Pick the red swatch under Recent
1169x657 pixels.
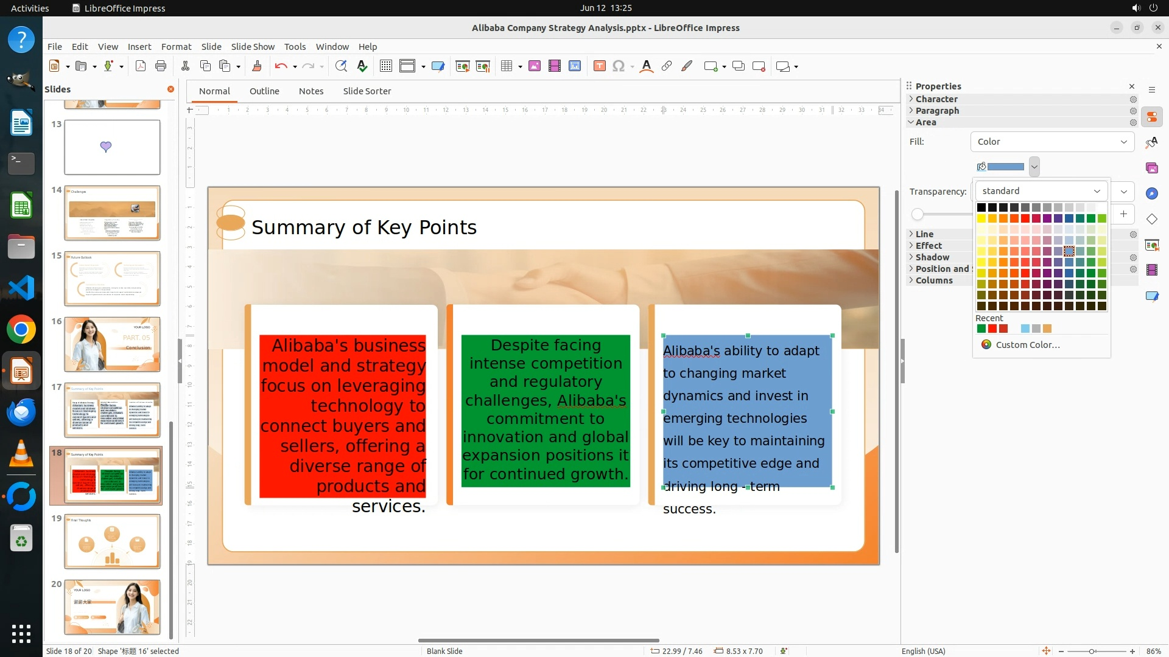click(x=992, y=329)
